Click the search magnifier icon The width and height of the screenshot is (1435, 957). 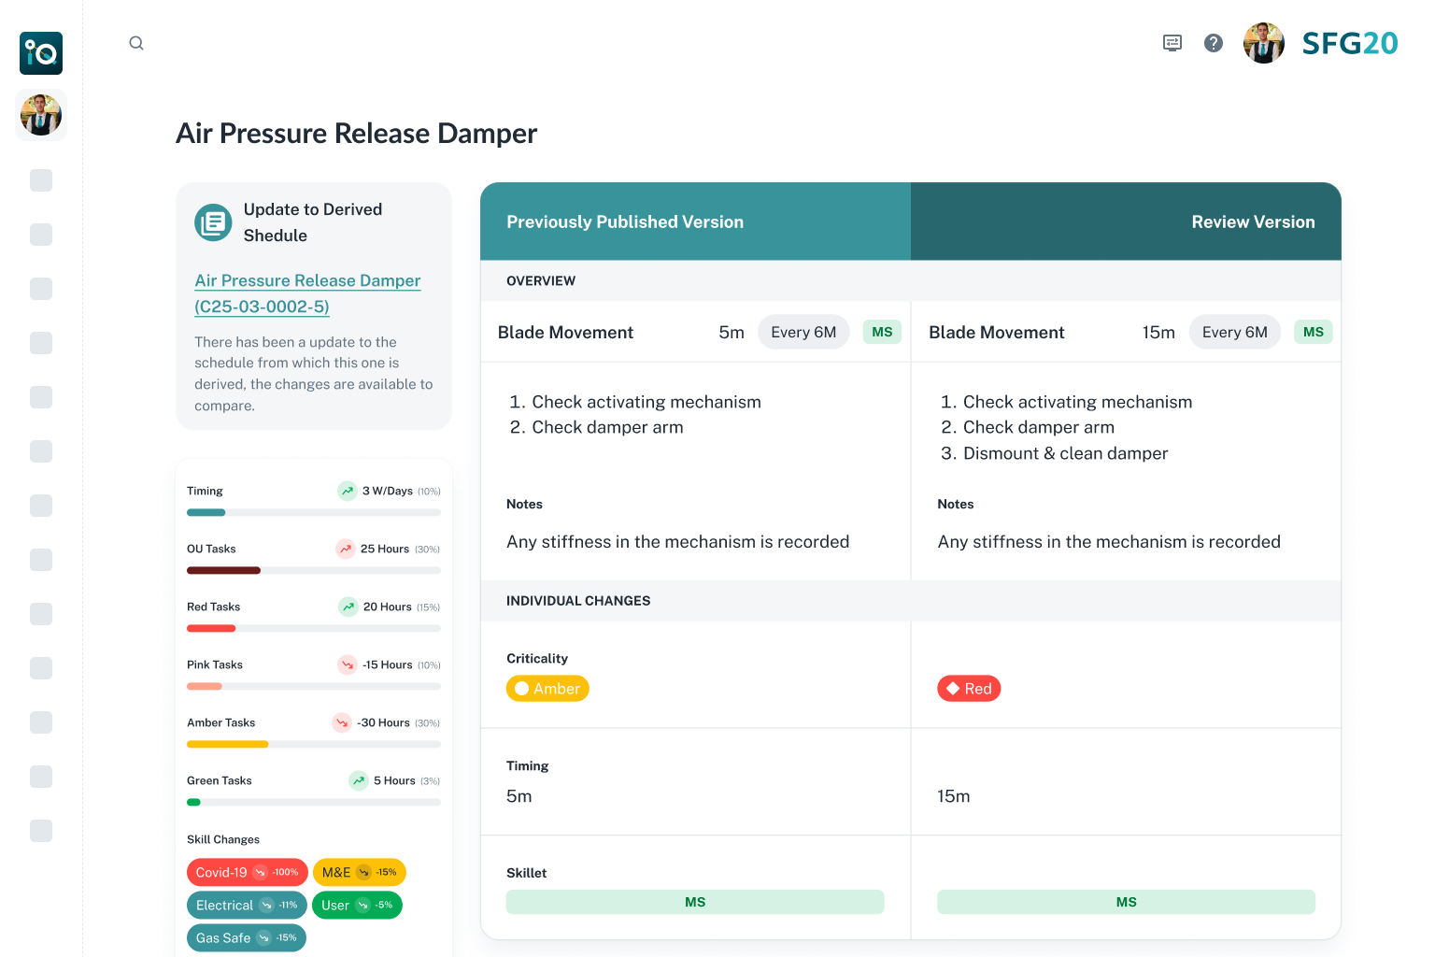point(136,43)
